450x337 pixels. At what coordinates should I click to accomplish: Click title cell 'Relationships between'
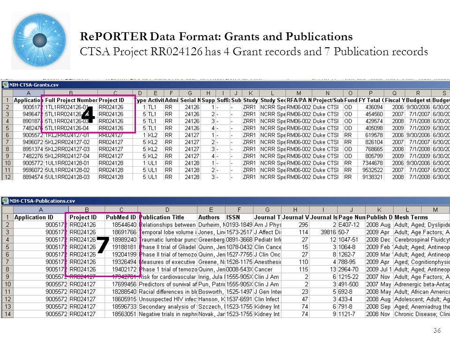point(167,225)
